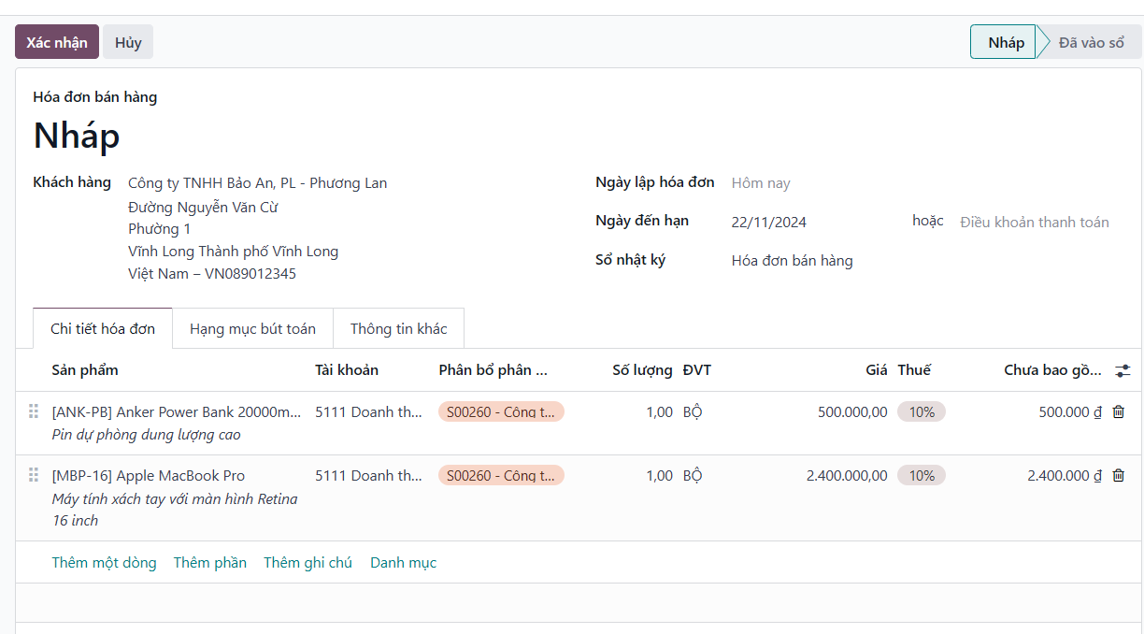Open account 5111 on Anker Power Bank row

(368, 411)
